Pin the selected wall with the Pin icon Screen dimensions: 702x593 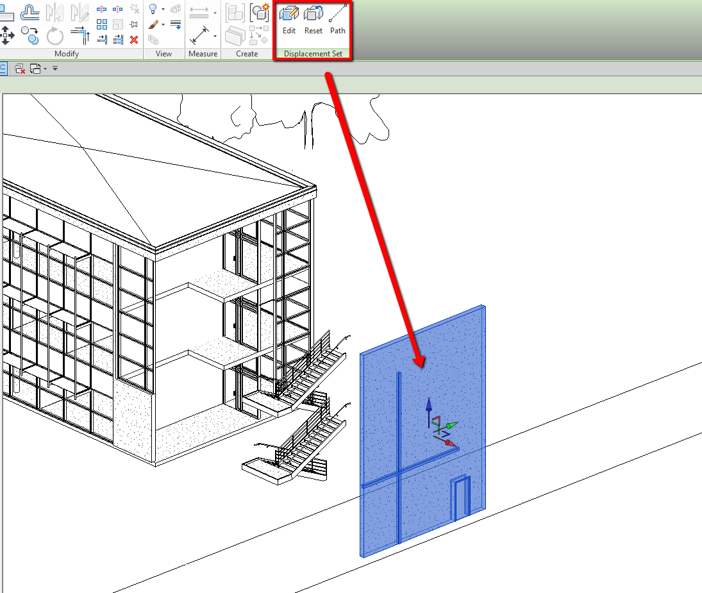pyautogui.click(x=133, y=24)
